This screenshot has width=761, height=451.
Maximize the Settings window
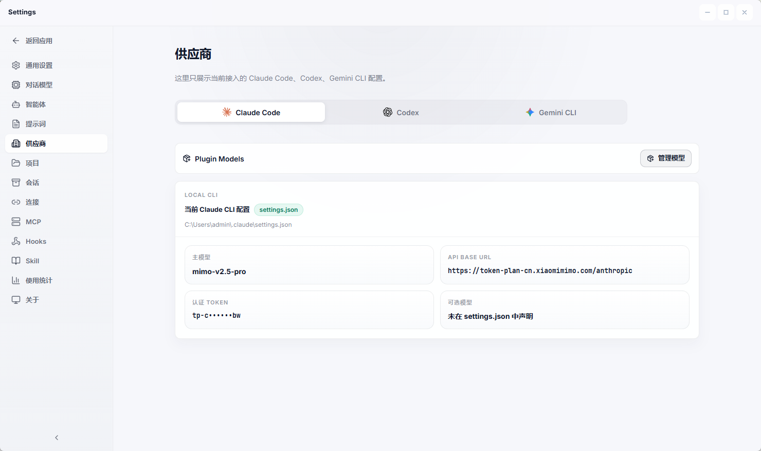[726, 12]
